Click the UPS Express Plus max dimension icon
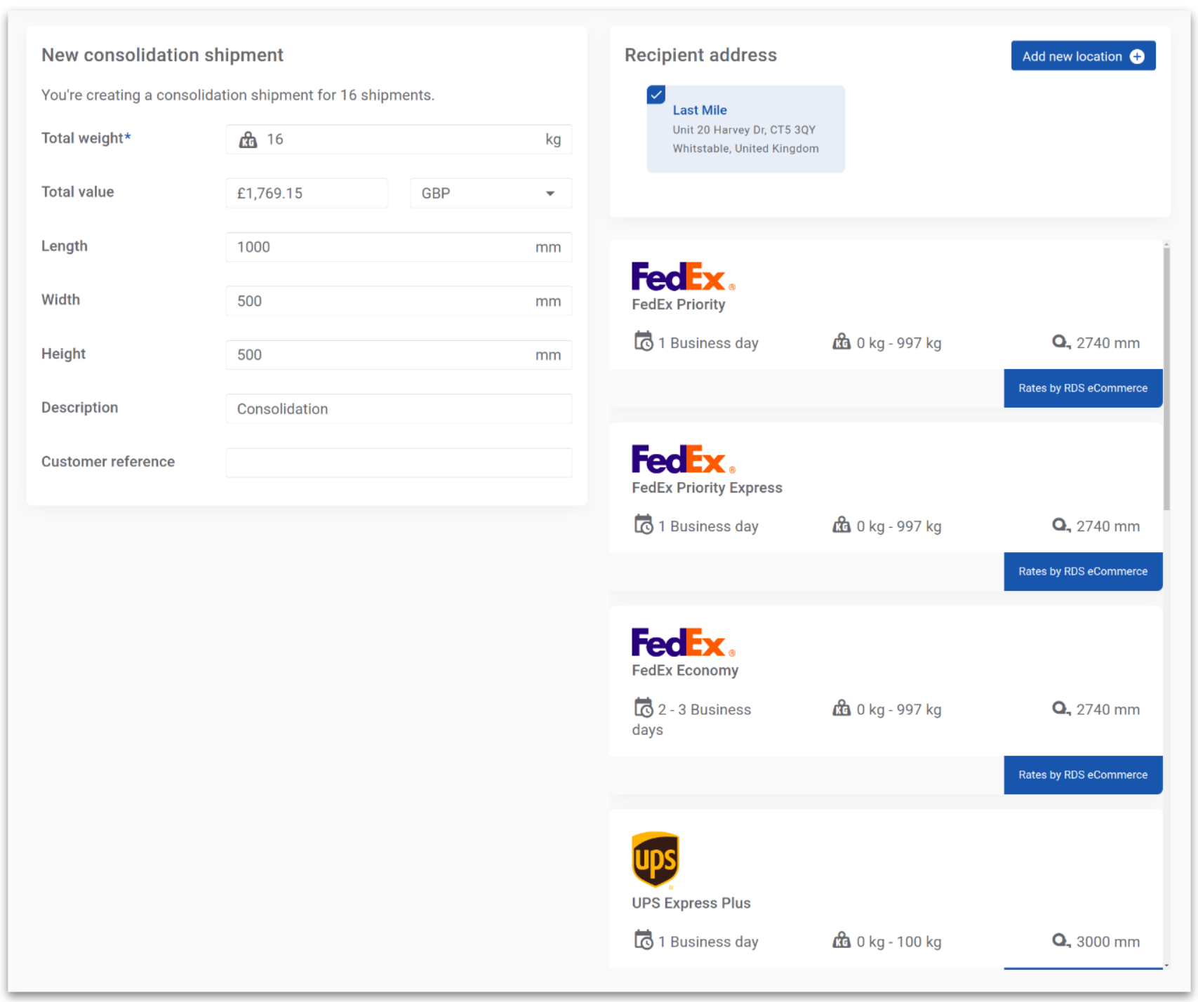1198x1002 pixels. click(1060, 940)
